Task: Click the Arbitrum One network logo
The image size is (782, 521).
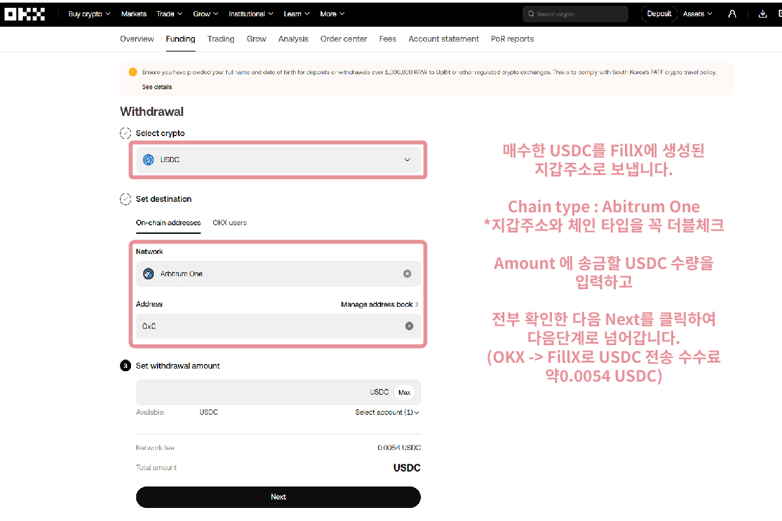Action: [x=149, y=274]
